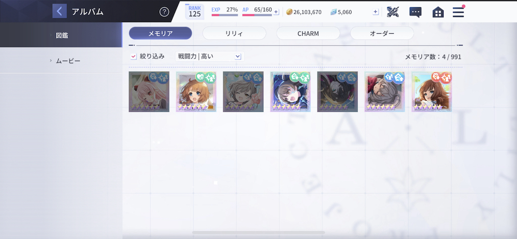Expand the 図鑑 sidebar entry

pyautogui.click(x=61, y=35)
